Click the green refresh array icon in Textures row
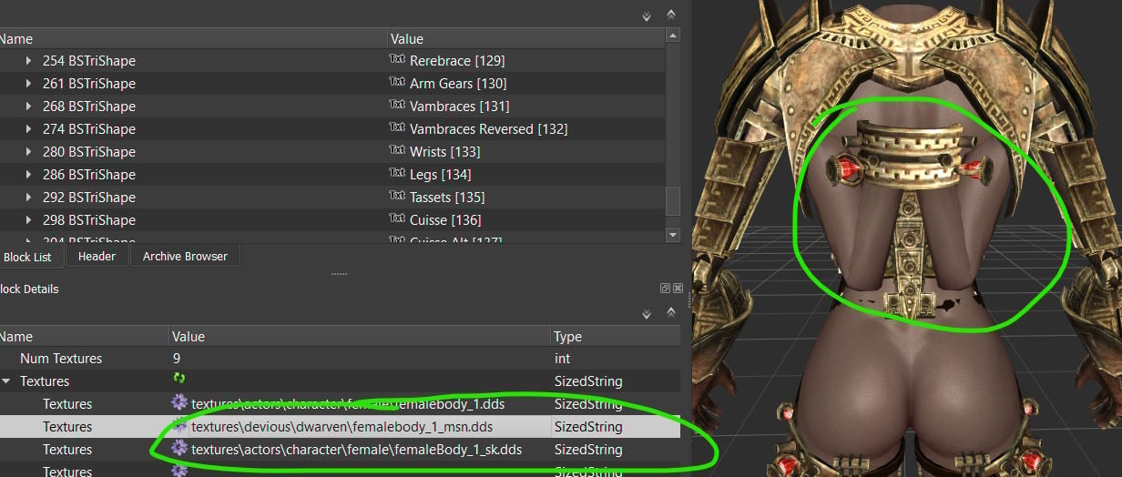The width and height of the screenshot is (1122, 477). coord(179,380)
